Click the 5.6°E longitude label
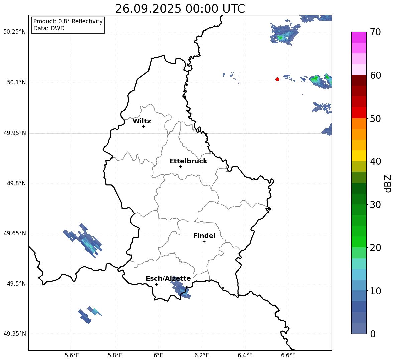The image size is (396, 362). pos(72,356)
